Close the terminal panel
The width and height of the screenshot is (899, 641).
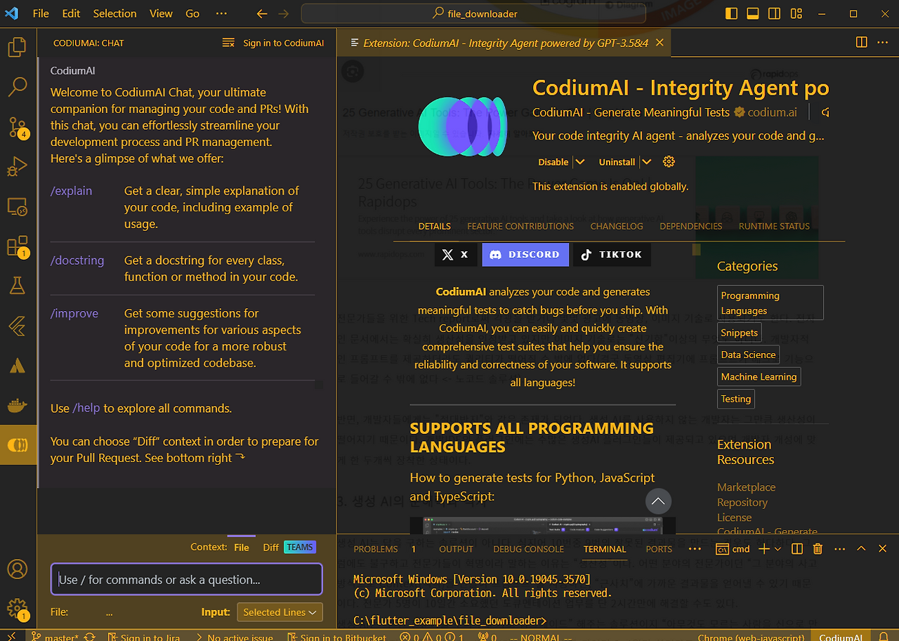883,549
